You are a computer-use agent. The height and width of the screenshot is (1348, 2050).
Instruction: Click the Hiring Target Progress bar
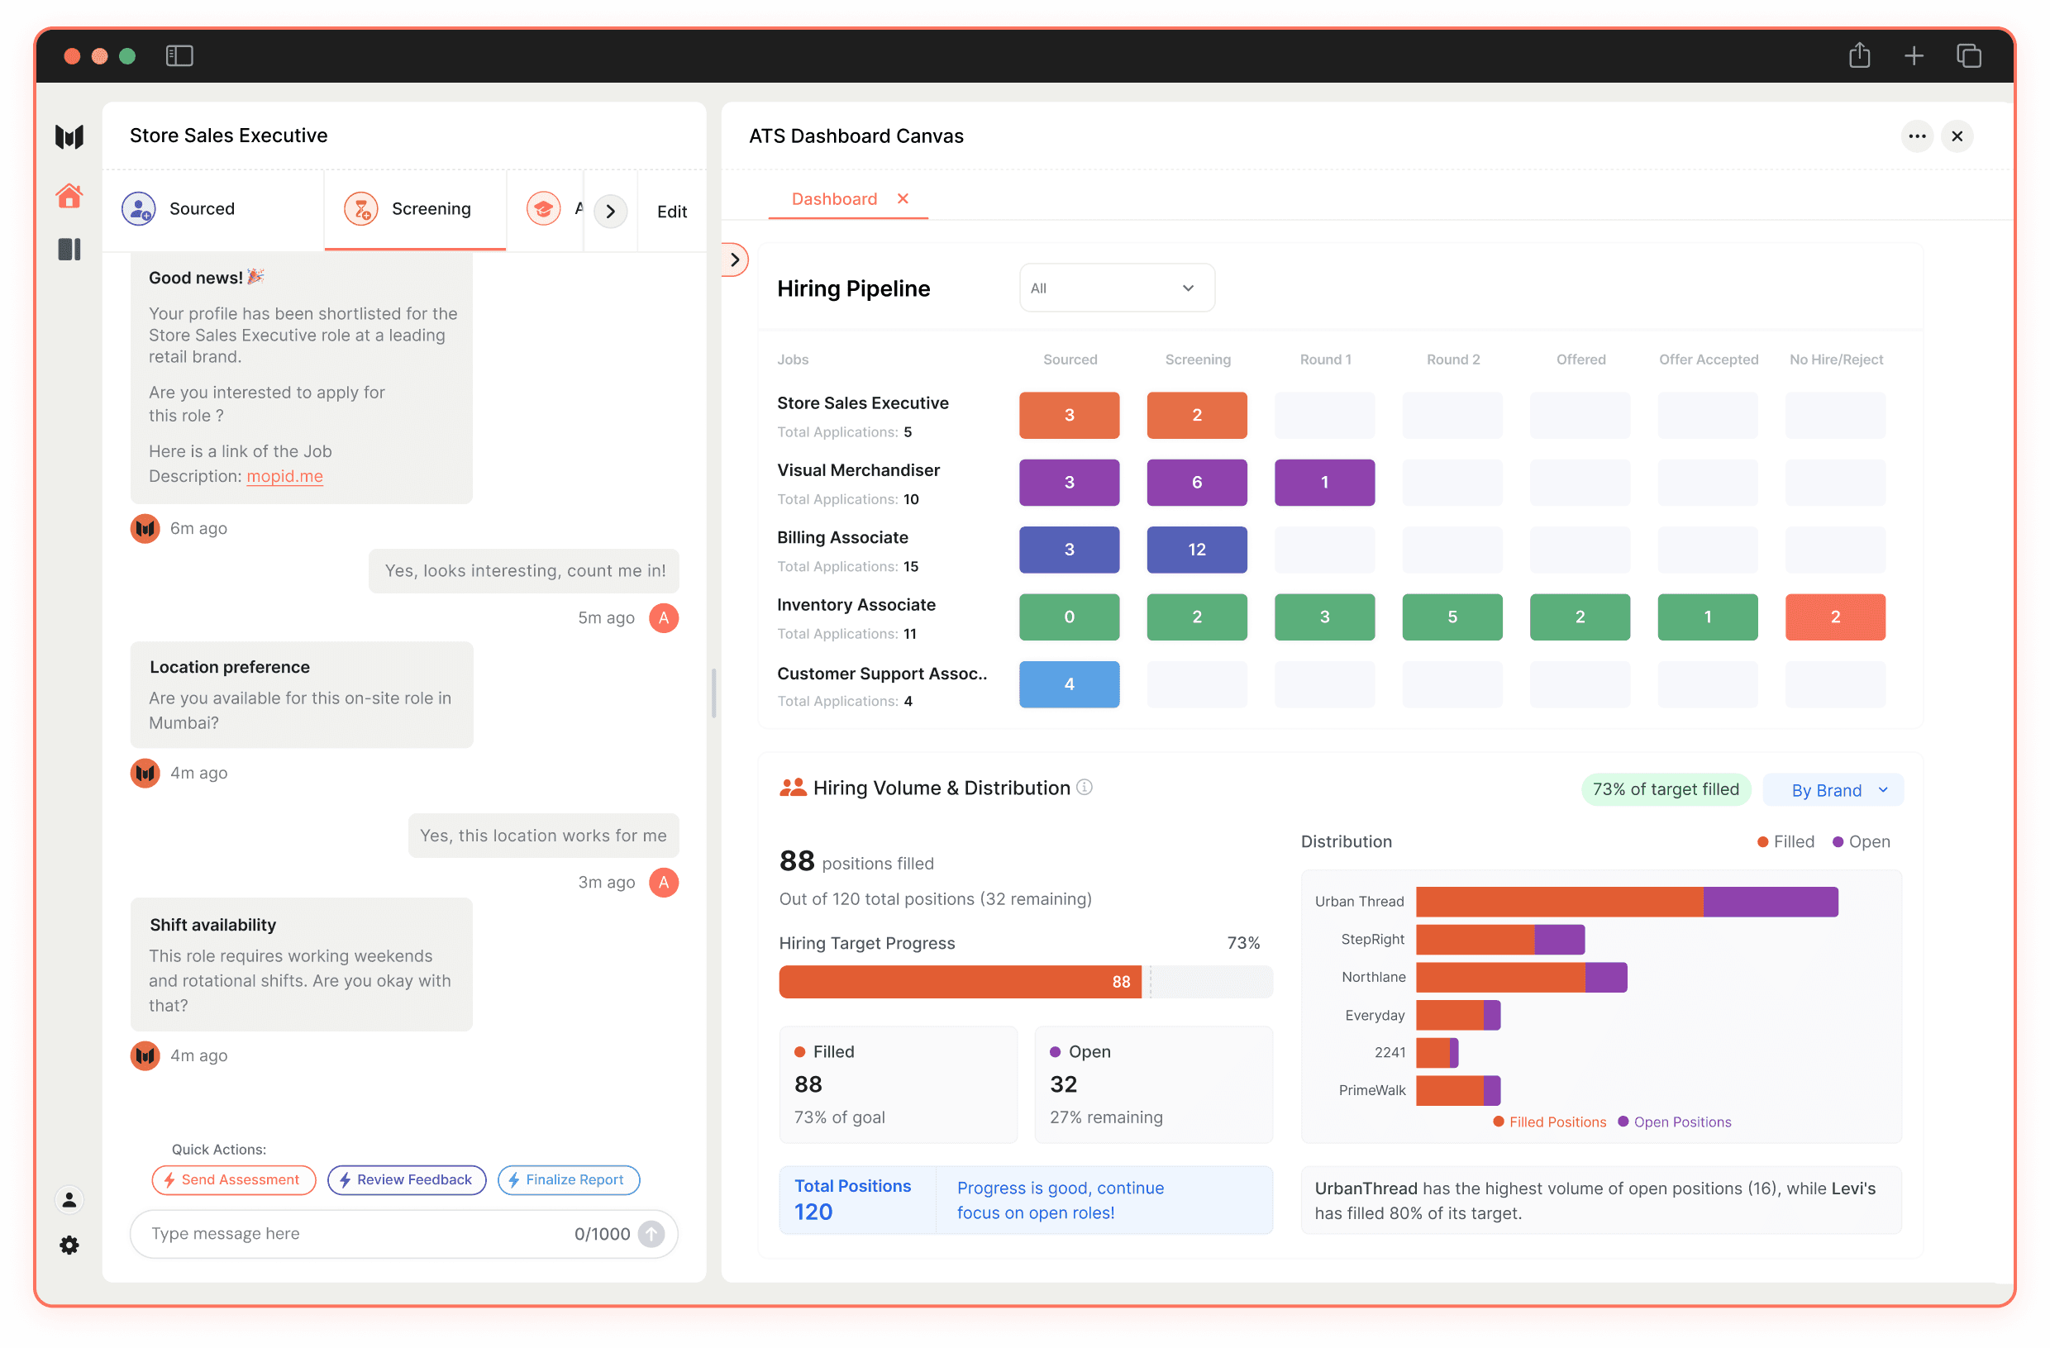(1024, 981)
